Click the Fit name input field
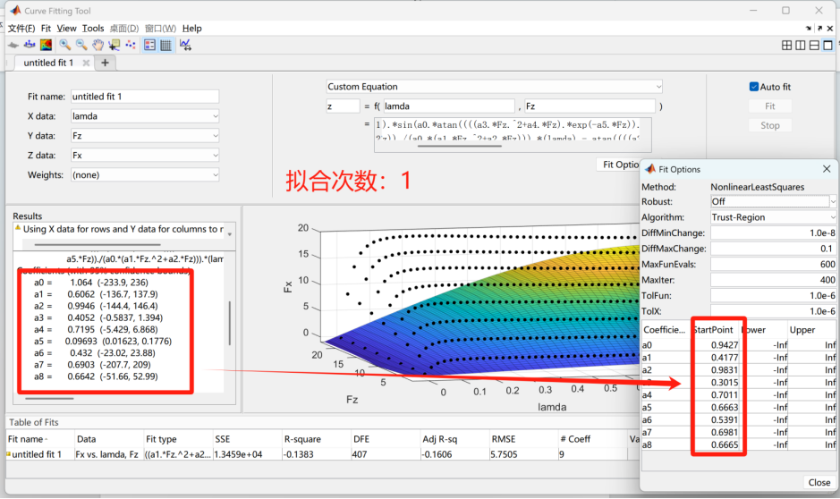Image resolution: width=840 pixels, height=499 pixels. (145, 97)
